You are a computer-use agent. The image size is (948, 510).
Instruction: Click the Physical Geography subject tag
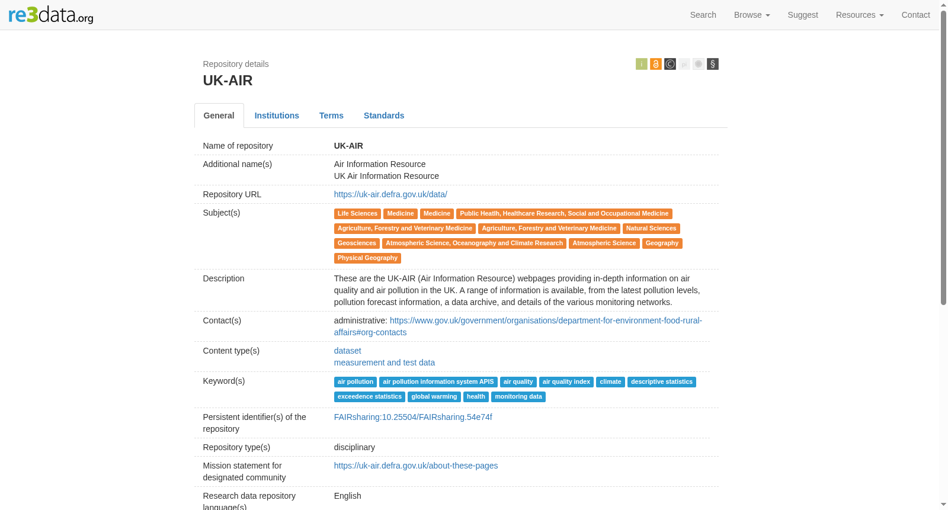pyautogui.click(x=367, y=258)
